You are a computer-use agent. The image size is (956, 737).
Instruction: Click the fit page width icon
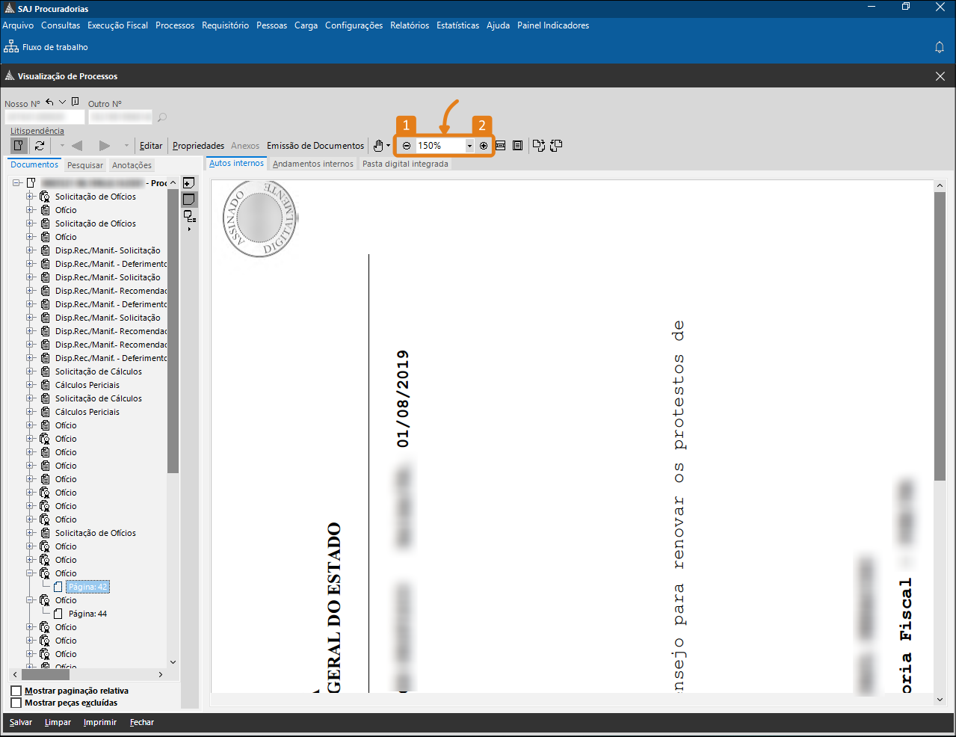point(501,146)
